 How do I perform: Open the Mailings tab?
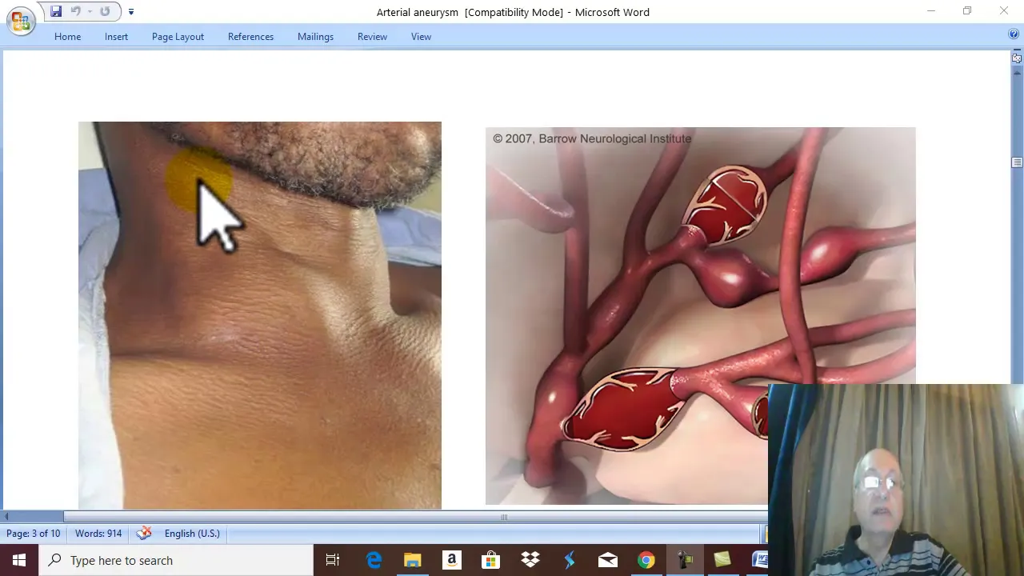[x=315, y=37]
